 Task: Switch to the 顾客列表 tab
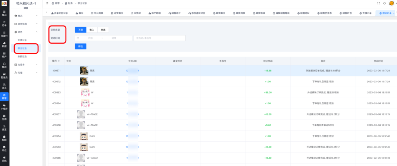(x=239, y=13)
